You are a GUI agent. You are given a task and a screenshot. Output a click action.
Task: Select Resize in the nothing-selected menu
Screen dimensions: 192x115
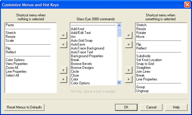[10, 37]
